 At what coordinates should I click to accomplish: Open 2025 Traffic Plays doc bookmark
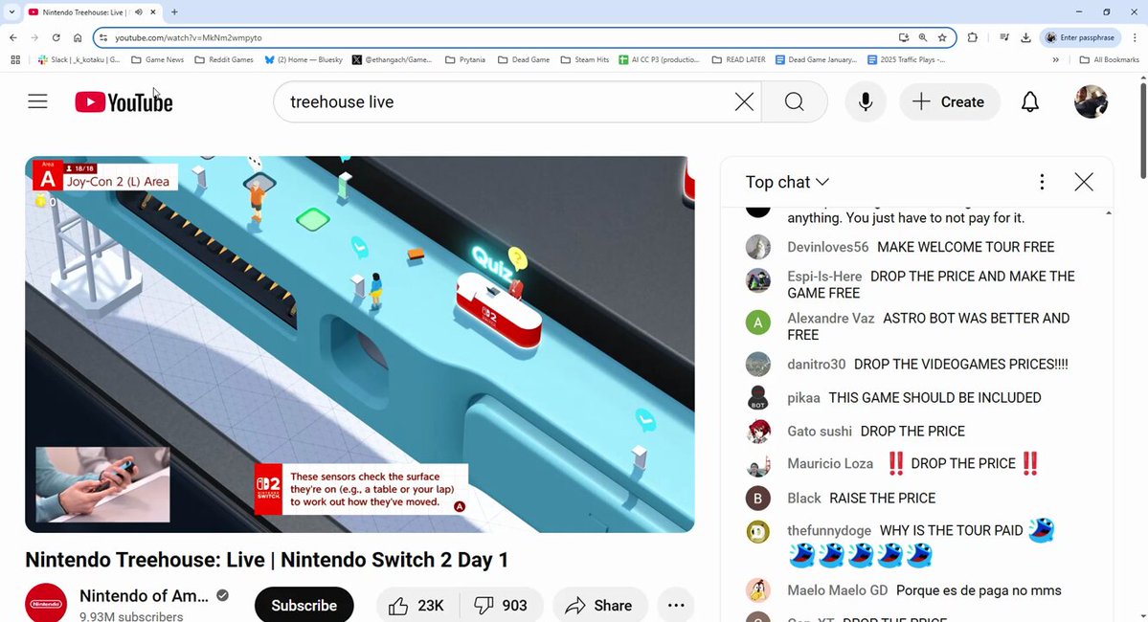pyautogui.click(x=907, y=60)
